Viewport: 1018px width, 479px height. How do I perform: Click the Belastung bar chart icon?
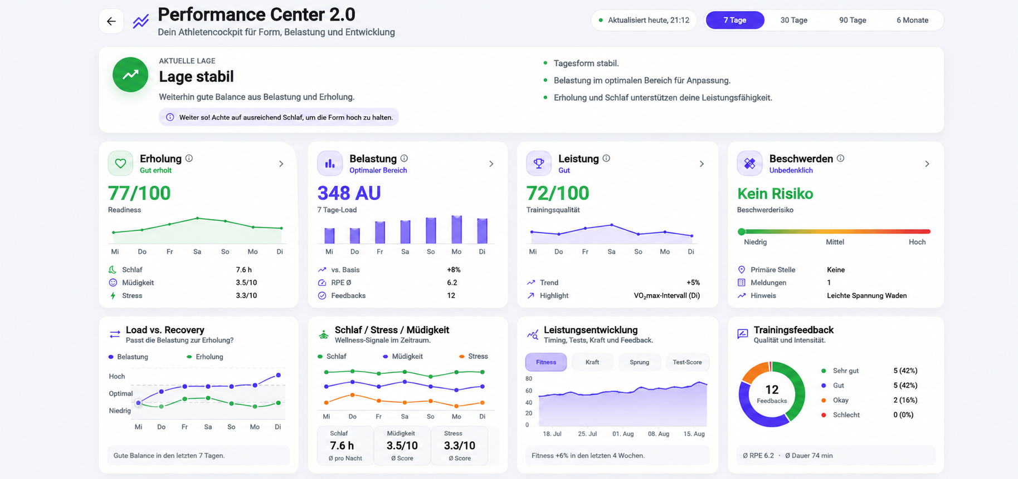tap(330, 164)
